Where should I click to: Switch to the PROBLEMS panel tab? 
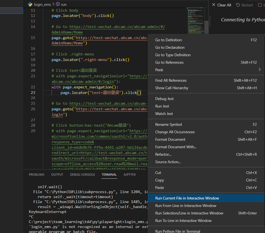click(37, 175)
